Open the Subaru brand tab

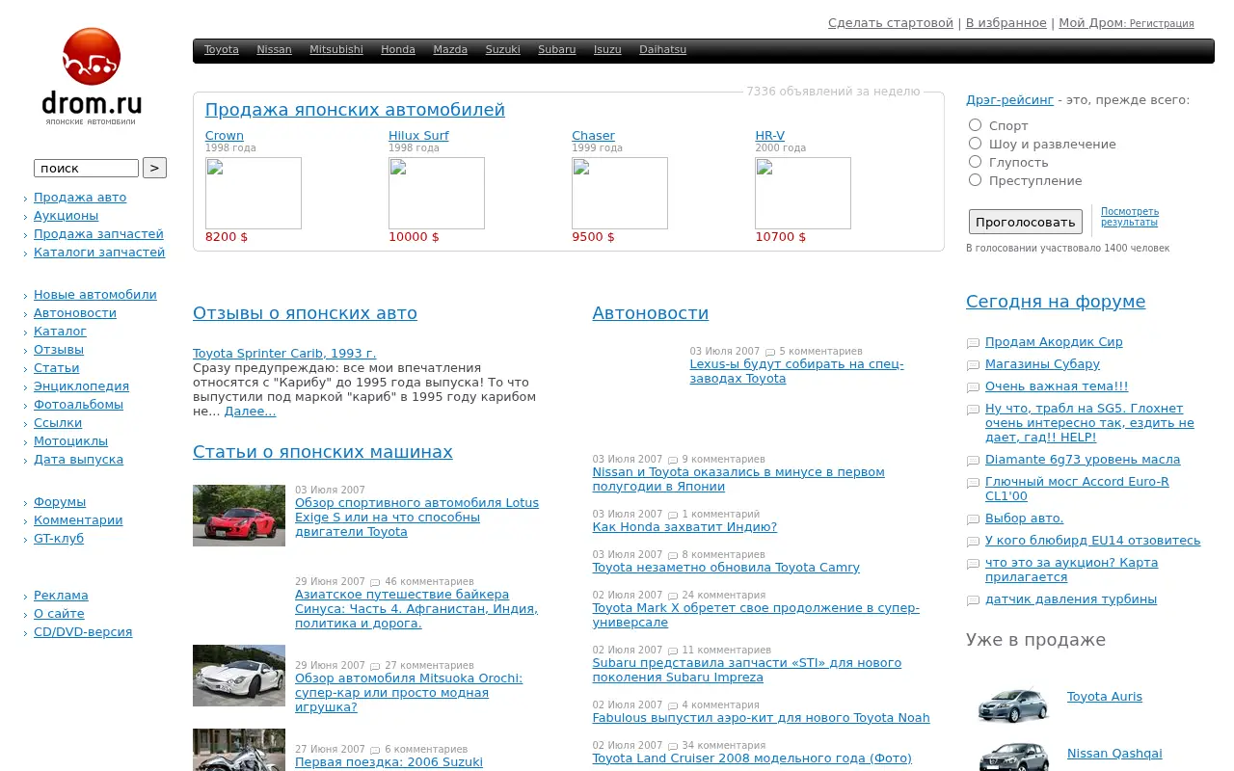tap(557, 49)
